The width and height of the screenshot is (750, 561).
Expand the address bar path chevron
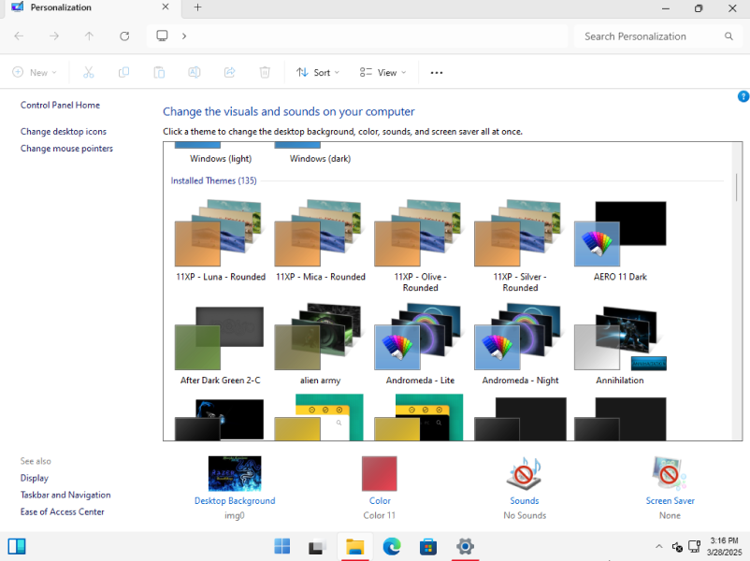(184, 36)
